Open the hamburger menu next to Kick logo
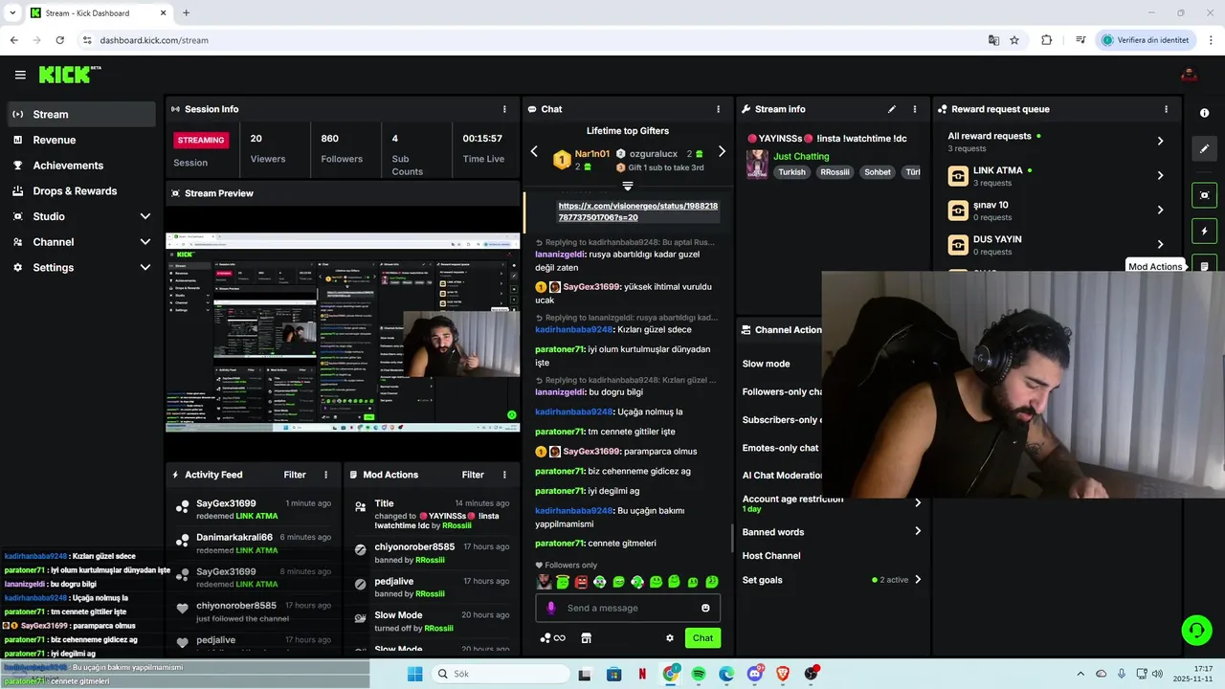The height and width of the screenshot is (689, 1225). pos(20,75)
